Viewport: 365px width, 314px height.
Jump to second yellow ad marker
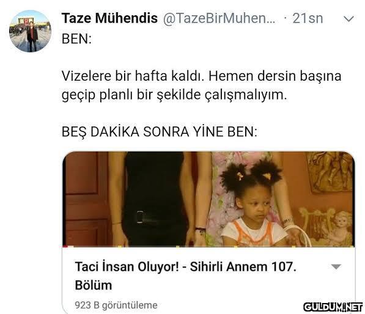pyautogui.click(x=178, y=246)
